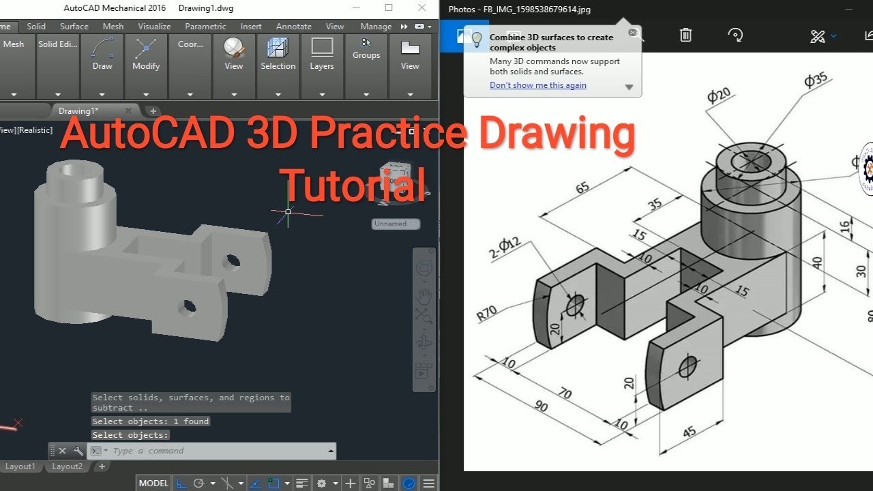The image size is (873, 491).
Task: Switch to the Layout2 tab
Action: [x=68, y=466]
